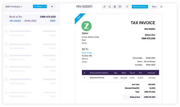Attach a file with paperclip icon
This screenshot has width=180, height=107.
pos(127,7)
